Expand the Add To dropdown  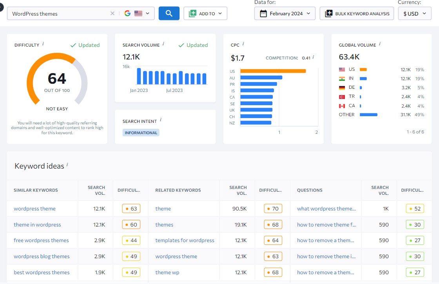(205, 13)
